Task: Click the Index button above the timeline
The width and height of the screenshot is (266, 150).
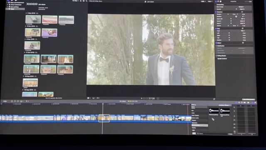Action: [x=5, y=101]
